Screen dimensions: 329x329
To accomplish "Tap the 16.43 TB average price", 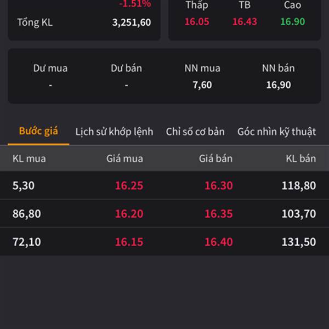I will click(245, 21).
